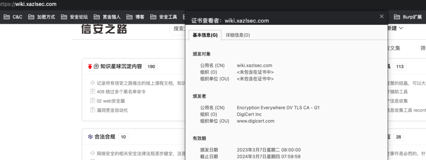426x160 pixels.
Task: Click the 10 count badge on 合法合规
Action: pos(123,137)
